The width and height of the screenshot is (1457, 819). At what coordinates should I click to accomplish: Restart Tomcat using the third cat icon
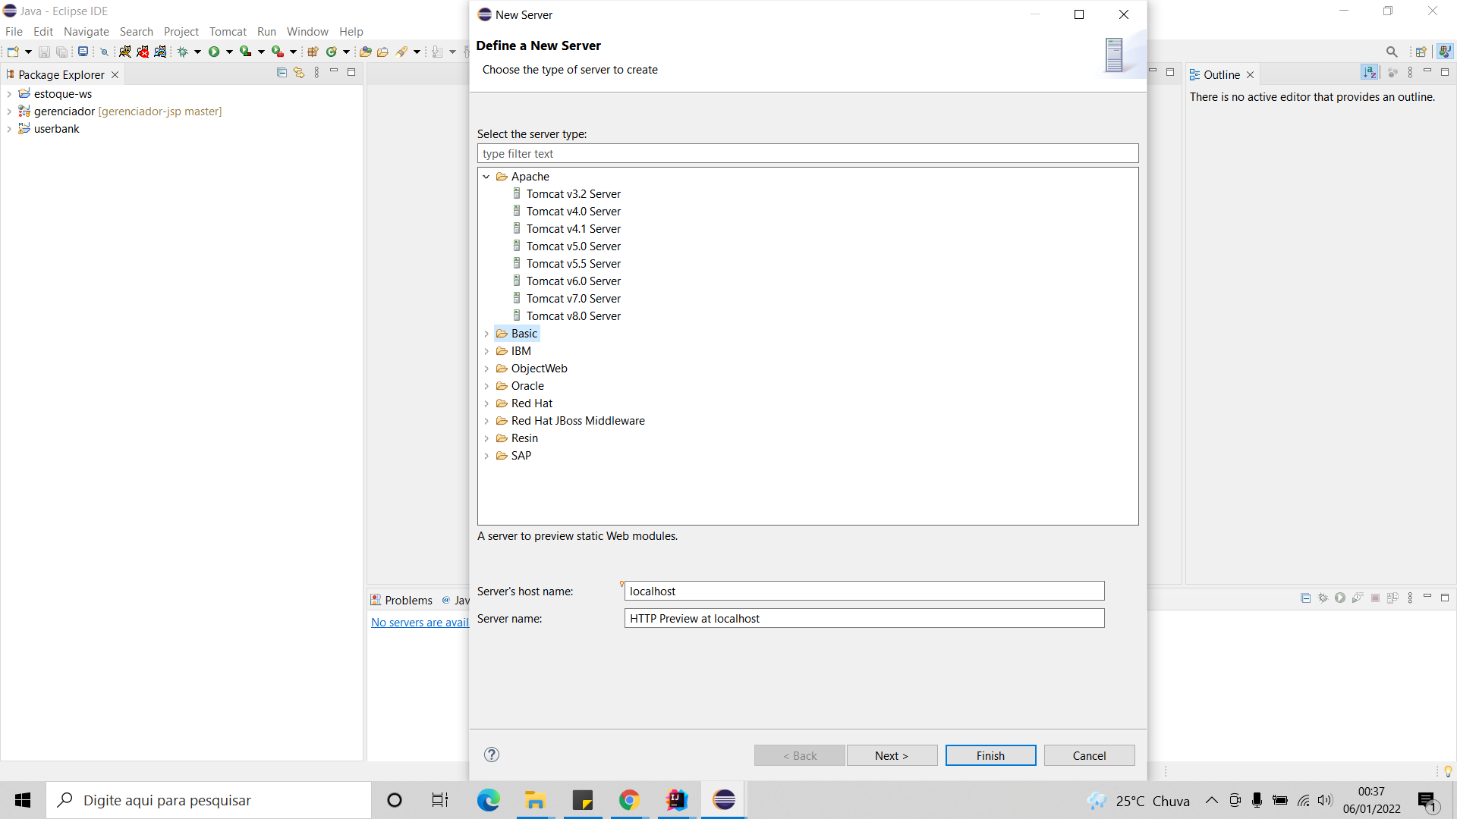tap(160, 52)
